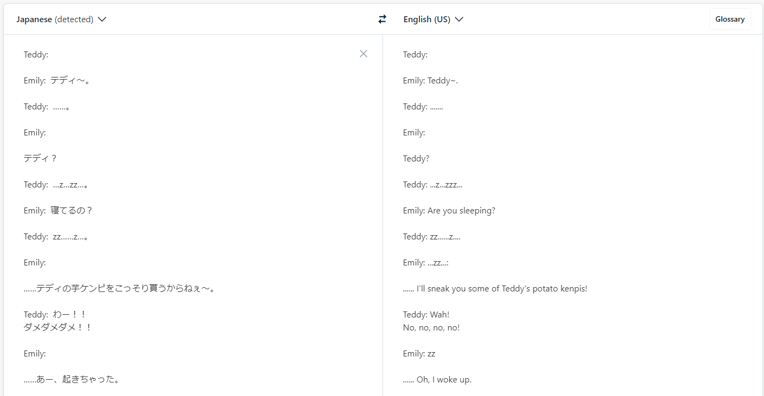Screen dimensions: 764x396
Task: Swap the source and target languages
Action: (383, 20)
